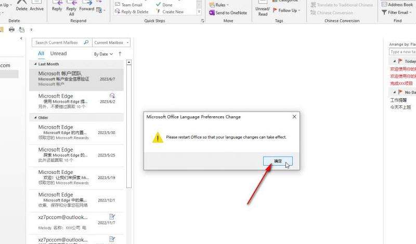Image resolution: width=416 pixels, height=244 pixels.
Task: Switch to the All messages tab
Action: click(x=41, y=53)
